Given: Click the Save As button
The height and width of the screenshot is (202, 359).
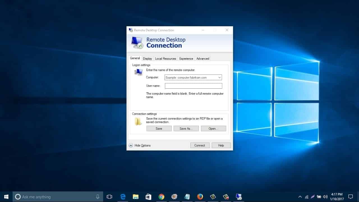Looking at the screenshot, I should point(186,128).
